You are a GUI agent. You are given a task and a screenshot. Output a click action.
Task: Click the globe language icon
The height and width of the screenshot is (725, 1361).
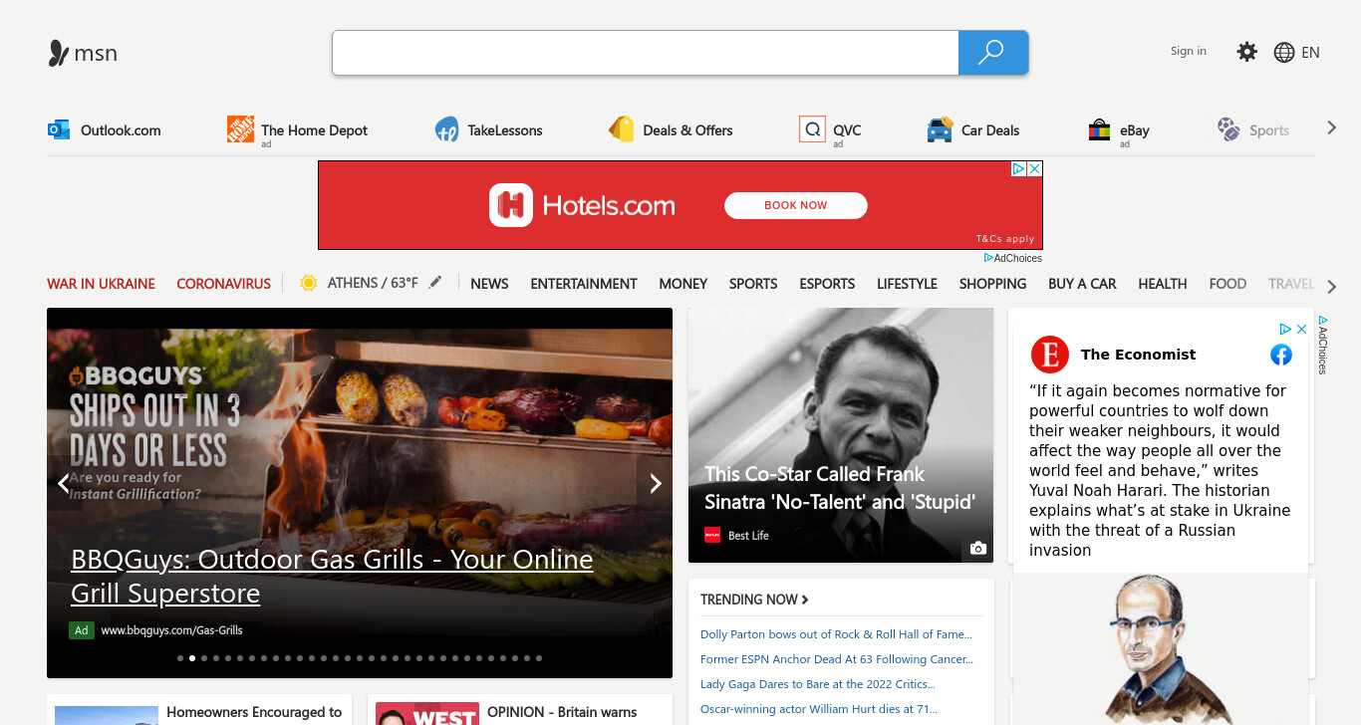[x=1284, y=53]
